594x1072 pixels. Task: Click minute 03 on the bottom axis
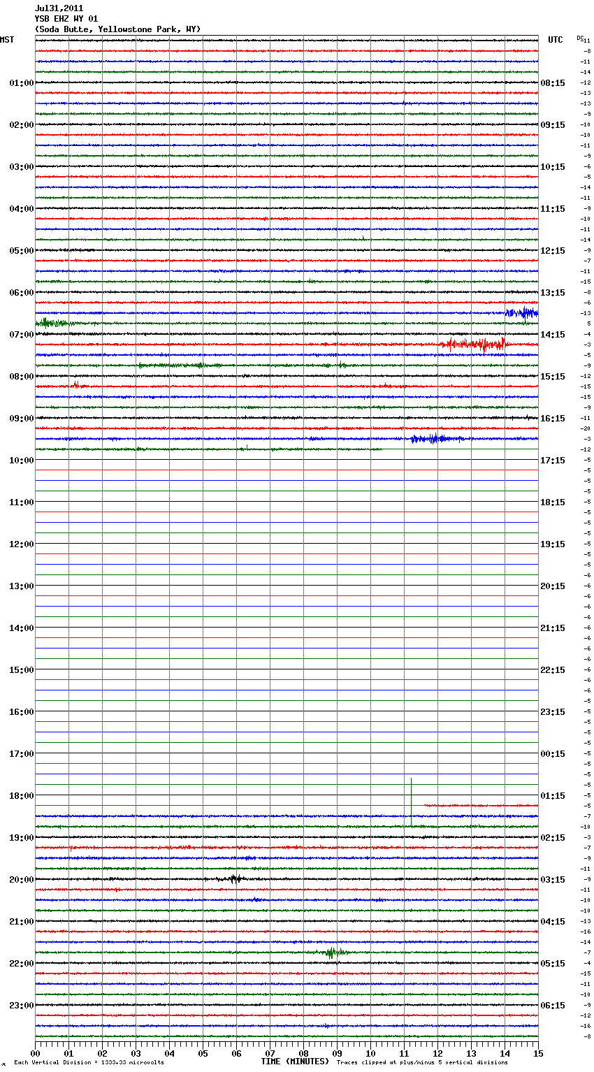click(136, 1053)
